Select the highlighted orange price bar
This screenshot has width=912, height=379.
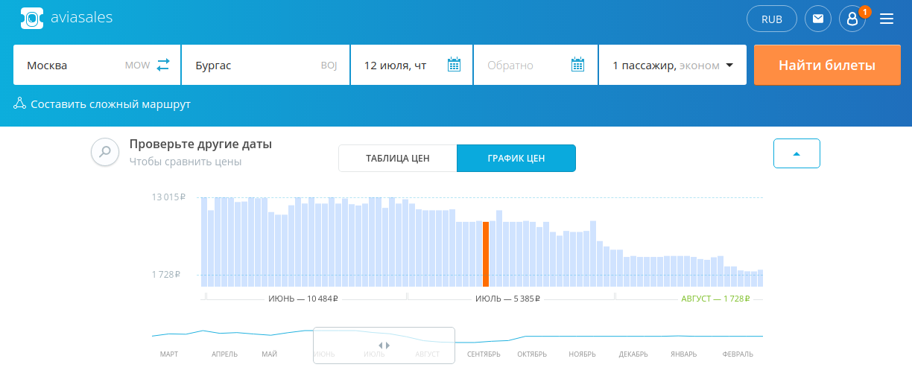tap(486, 253)
